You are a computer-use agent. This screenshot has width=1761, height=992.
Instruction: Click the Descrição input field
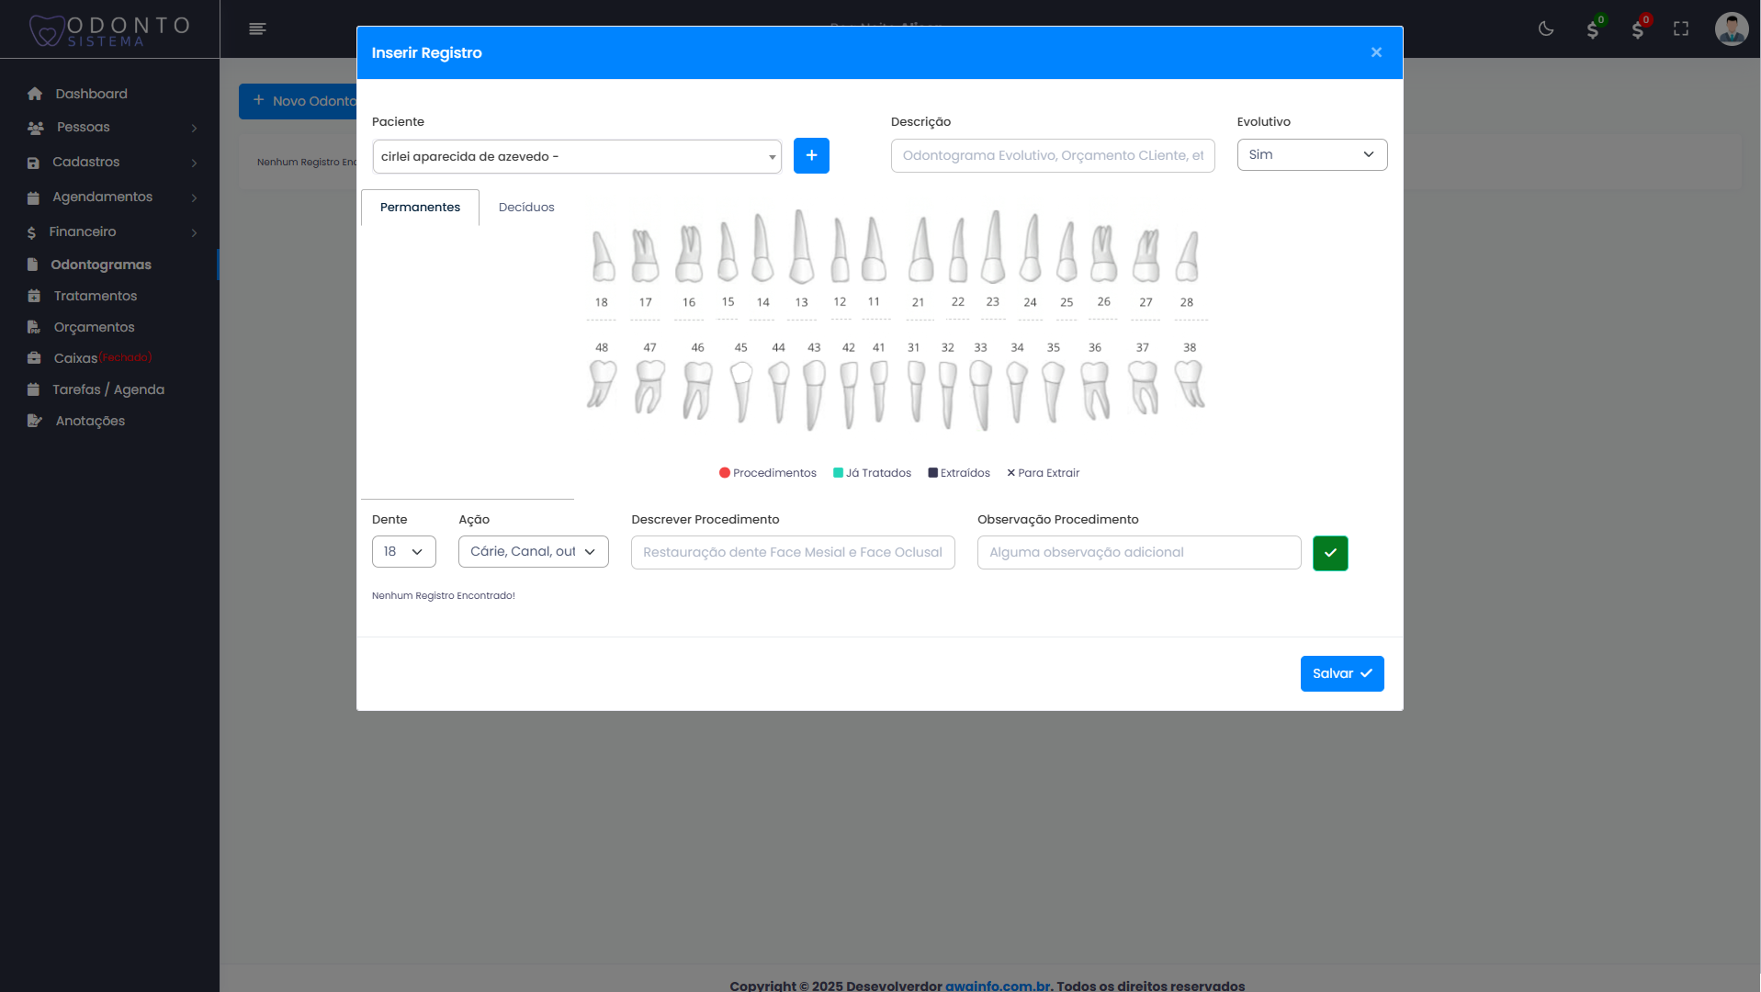[1052, 156]
